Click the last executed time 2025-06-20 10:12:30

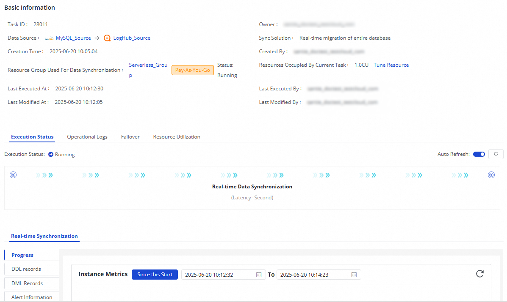pos(79,88)
